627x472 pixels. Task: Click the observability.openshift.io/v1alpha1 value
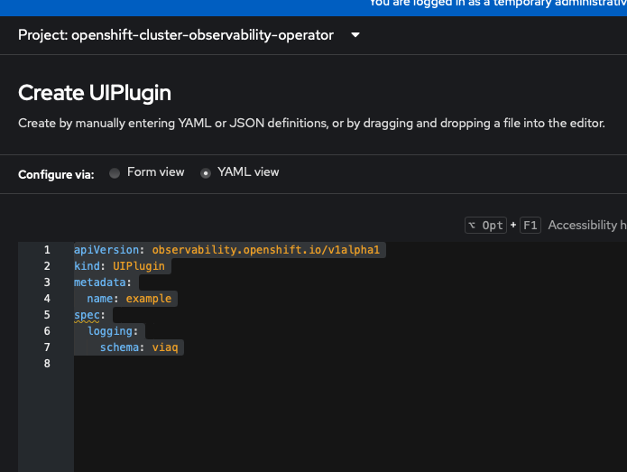[x=268, y=250]
